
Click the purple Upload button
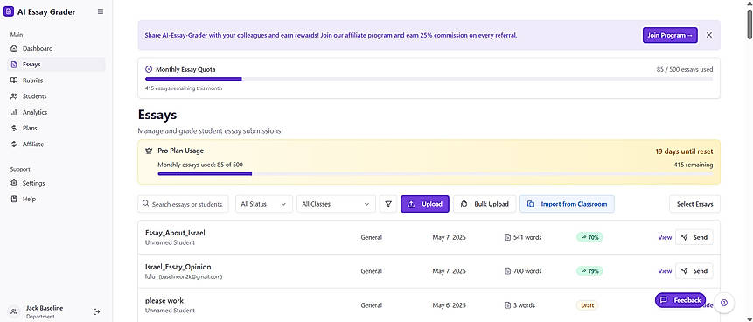coord(425,204)
